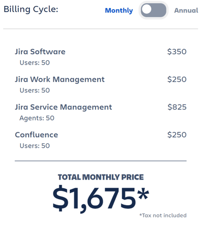The height and width of the screenshot is (226, 202).
Task: Click the Jira Service Management product name
Action: (x=63, y=107)
